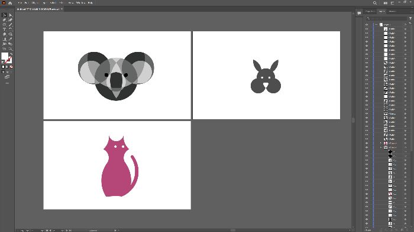Collapse the koala Group row
Viewport: 414px width, 232px height.
381,148
